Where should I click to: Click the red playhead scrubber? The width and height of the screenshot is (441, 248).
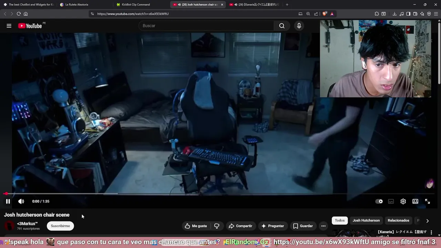[6, 194]
